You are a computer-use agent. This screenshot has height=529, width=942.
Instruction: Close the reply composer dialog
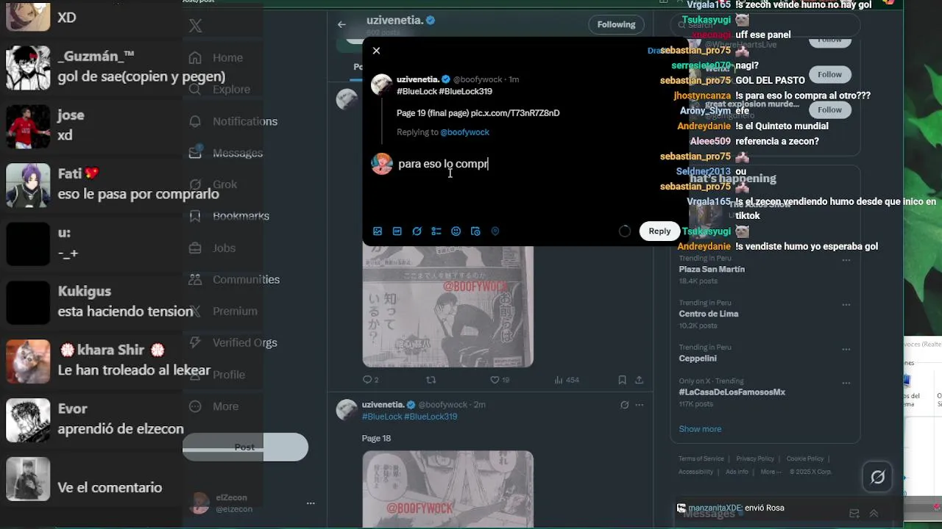[376, 51]
